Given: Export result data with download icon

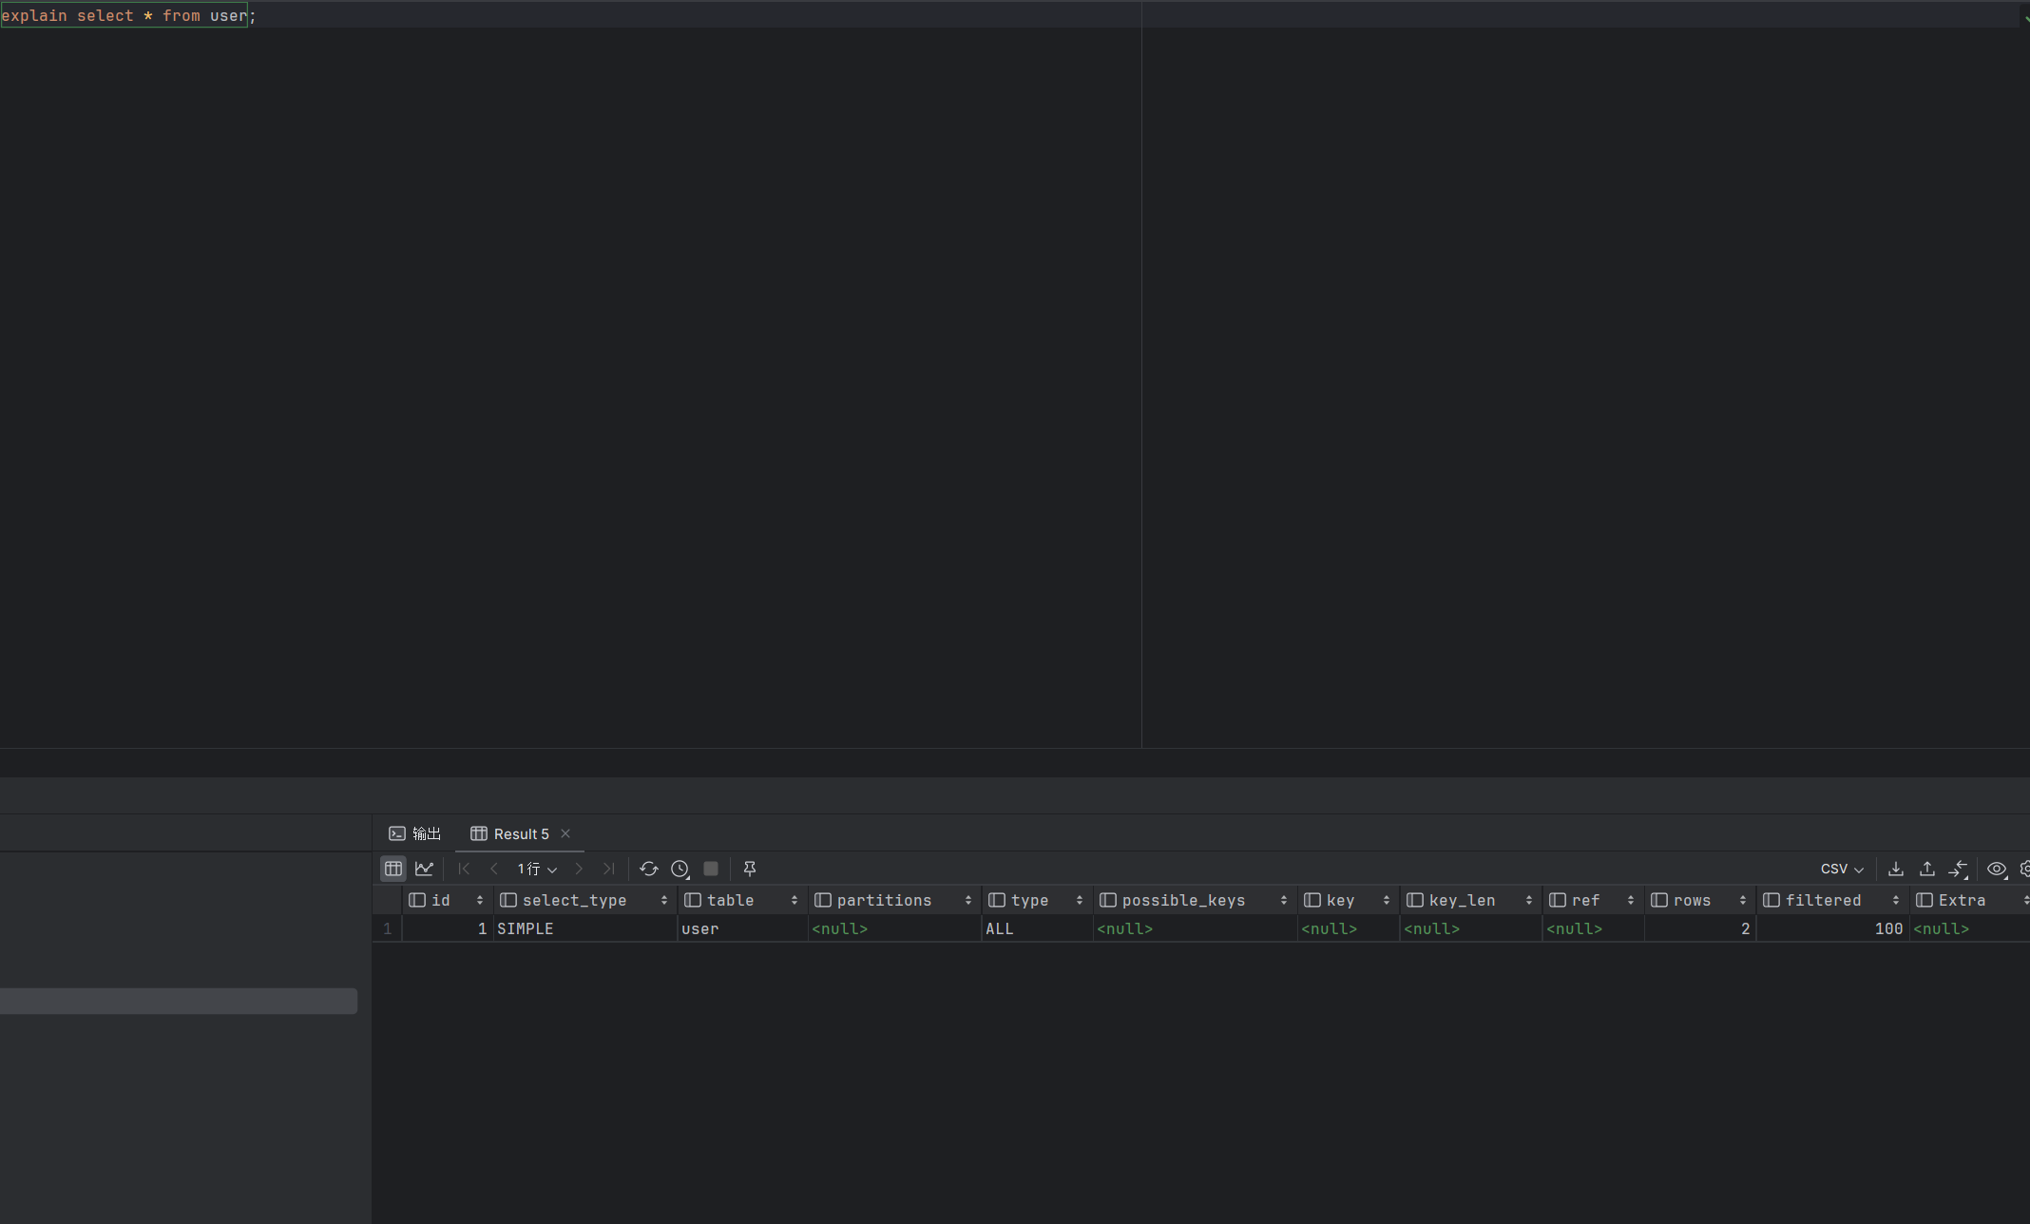Looking at the screenshot, I should [1895, 869].
